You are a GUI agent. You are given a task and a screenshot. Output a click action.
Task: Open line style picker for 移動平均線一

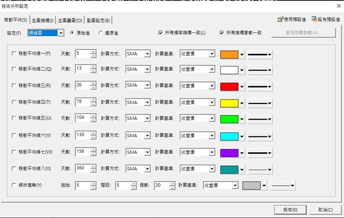click(263, 54)
